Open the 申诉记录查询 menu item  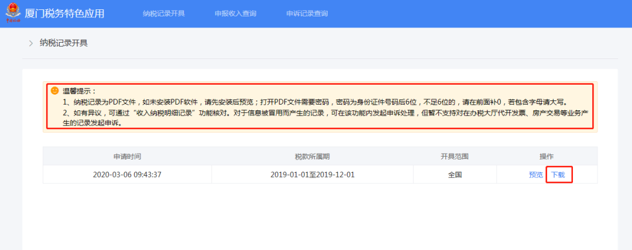[307, 13]
